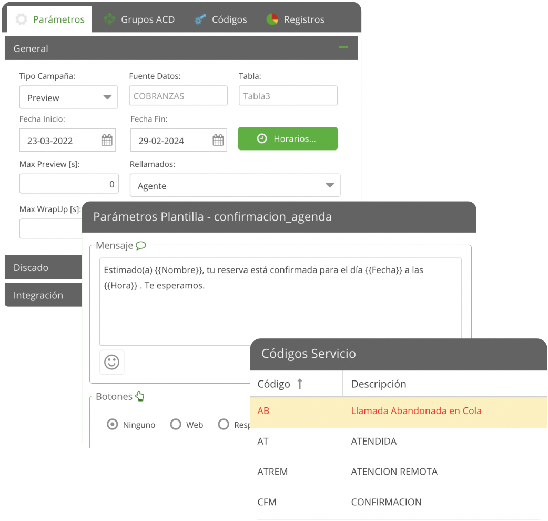Open the Rellamados dropdown

click(x=235, y=185)
